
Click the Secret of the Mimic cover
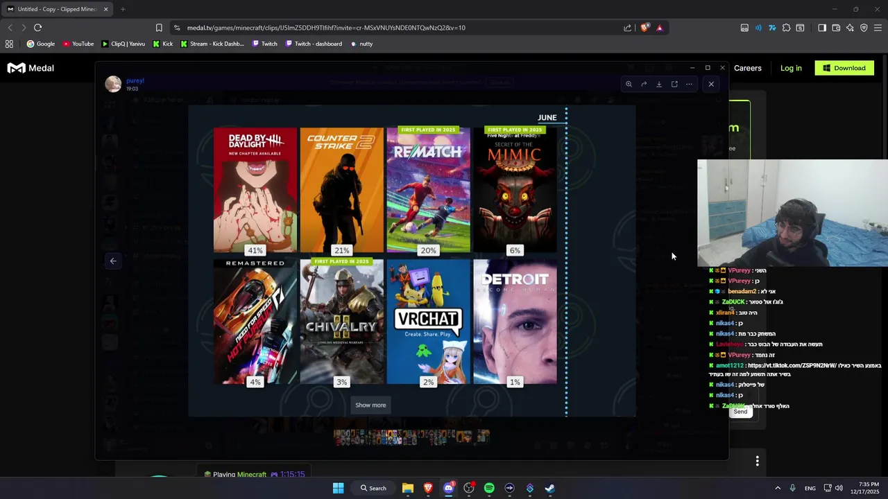[515, 190]
